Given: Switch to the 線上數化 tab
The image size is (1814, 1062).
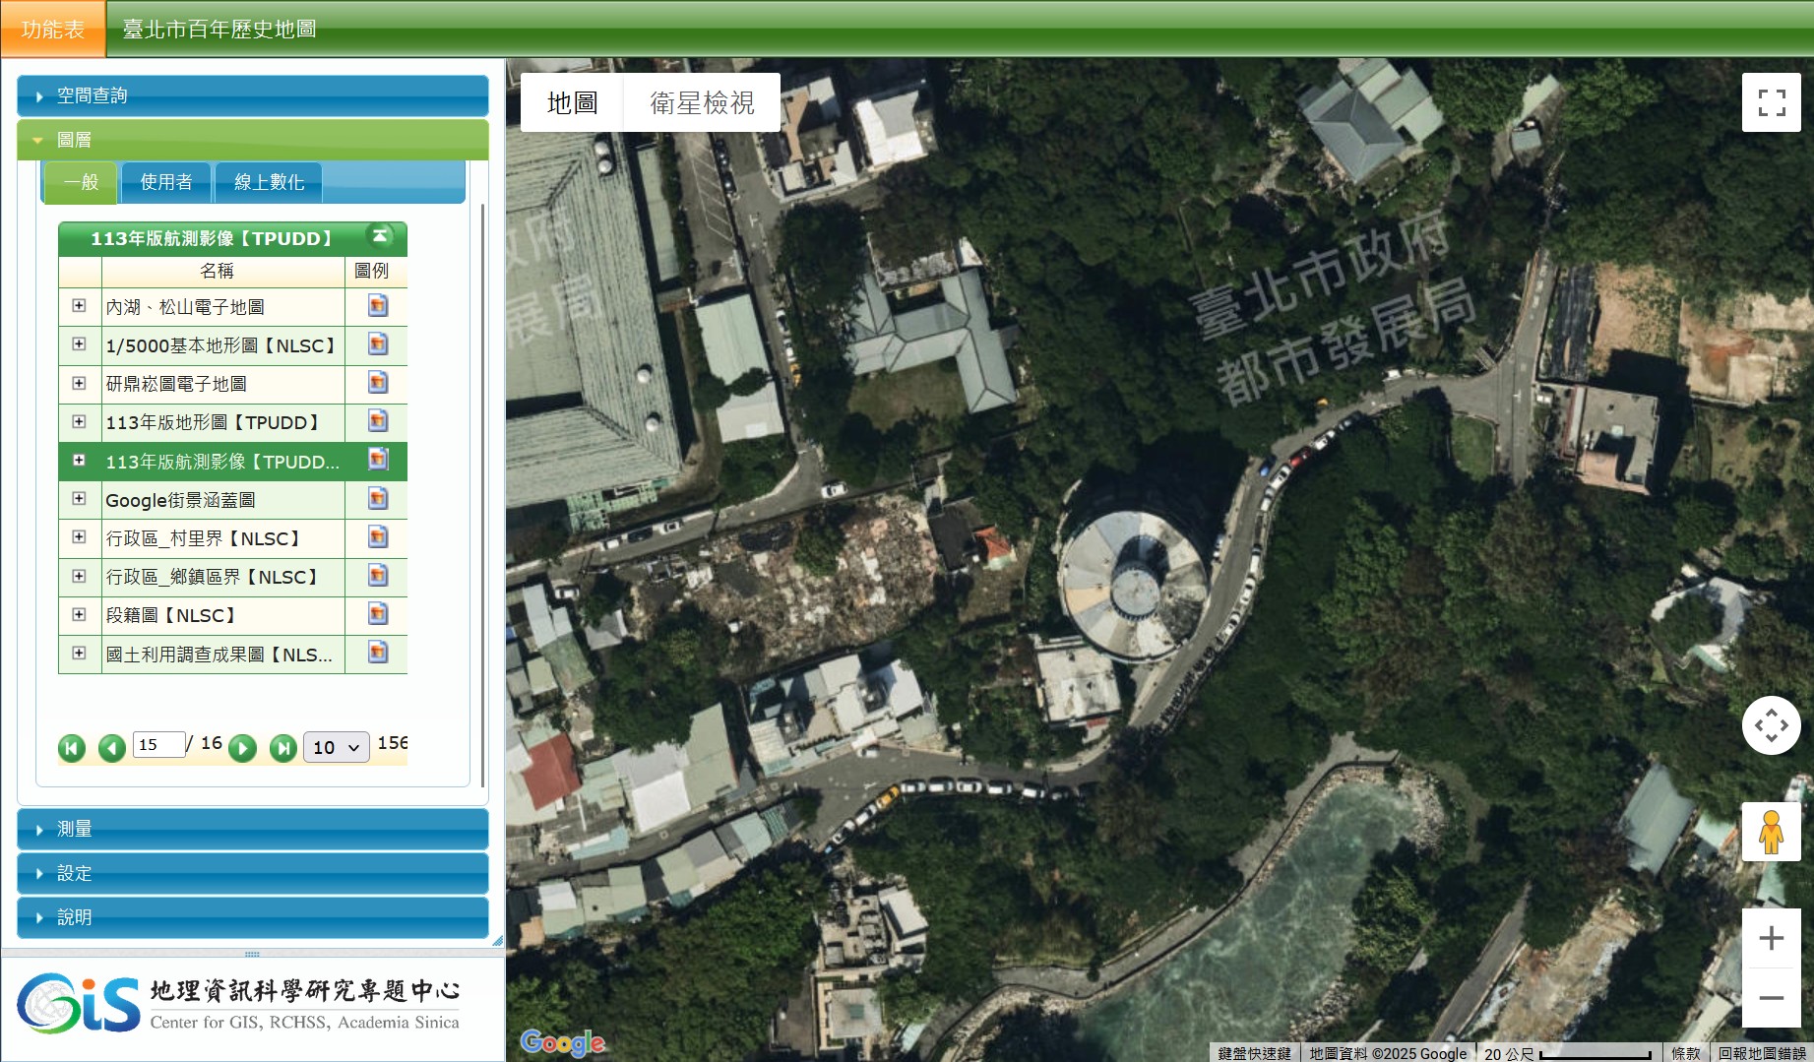Looking at the screenshot, I should (269, 182).
